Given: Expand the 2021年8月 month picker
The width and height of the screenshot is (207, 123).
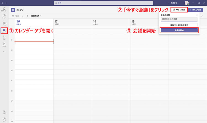Looking at the screenshot, I should [36, 16].
